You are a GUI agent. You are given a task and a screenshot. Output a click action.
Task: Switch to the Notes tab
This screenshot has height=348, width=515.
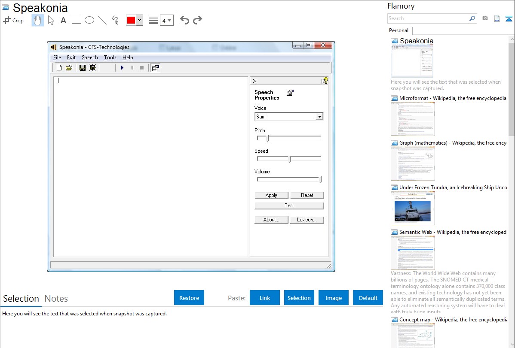[56, 299]
